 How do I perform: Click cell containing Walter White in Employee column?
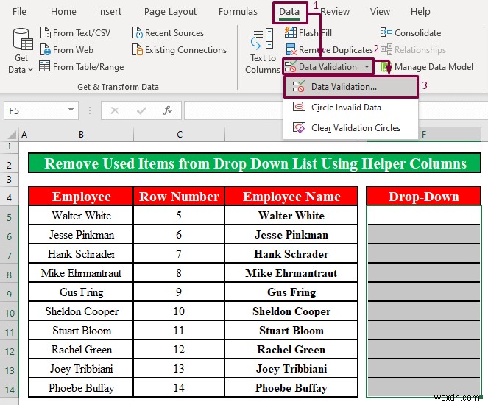click(x=81, y=216)
